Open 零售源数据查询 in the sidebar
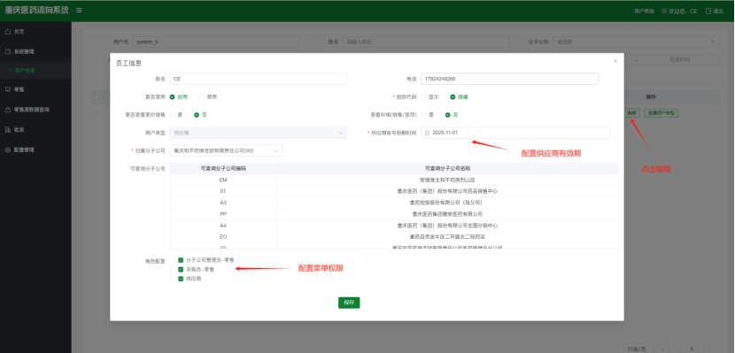The height and width of the screenshot is (353, 735). [35, 110]
